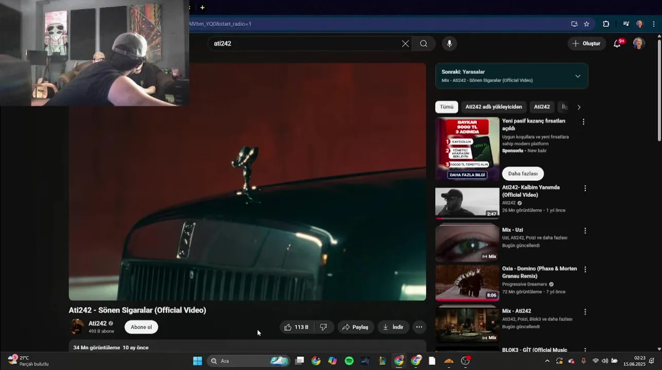The width and height of the screenshot is (662, 370).
Task: Open options menu for Kalbim Yanımda video
Action: (x=585, y=188)
